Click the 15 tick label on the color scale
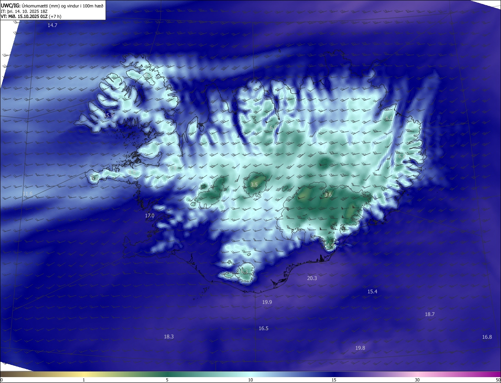 coord(334,380)
